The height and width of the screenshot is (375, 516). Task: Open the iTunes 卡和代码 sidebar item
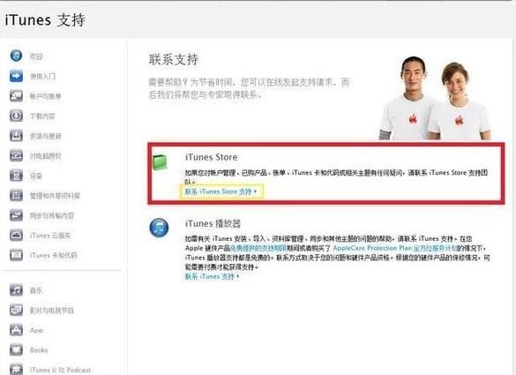point(53,255)
